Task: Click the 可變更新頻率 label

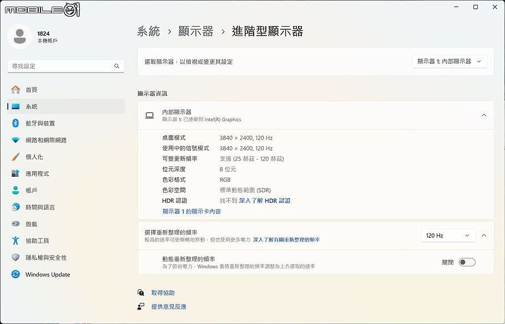Action: click(x=180, y=159)
